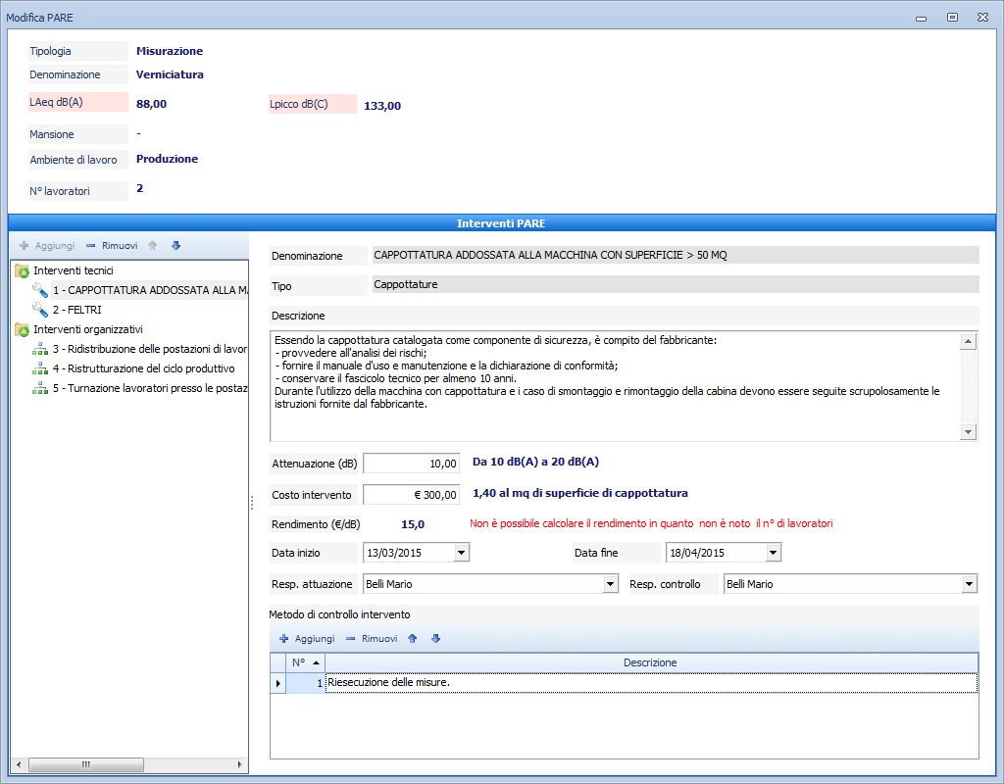Screen dimensions: 1004x784
Task: Click the plus icon in Metodo di controllo toolbar
Action: pos(283,639)
